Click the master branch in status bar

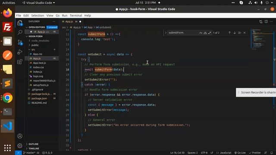coord(29,153)
